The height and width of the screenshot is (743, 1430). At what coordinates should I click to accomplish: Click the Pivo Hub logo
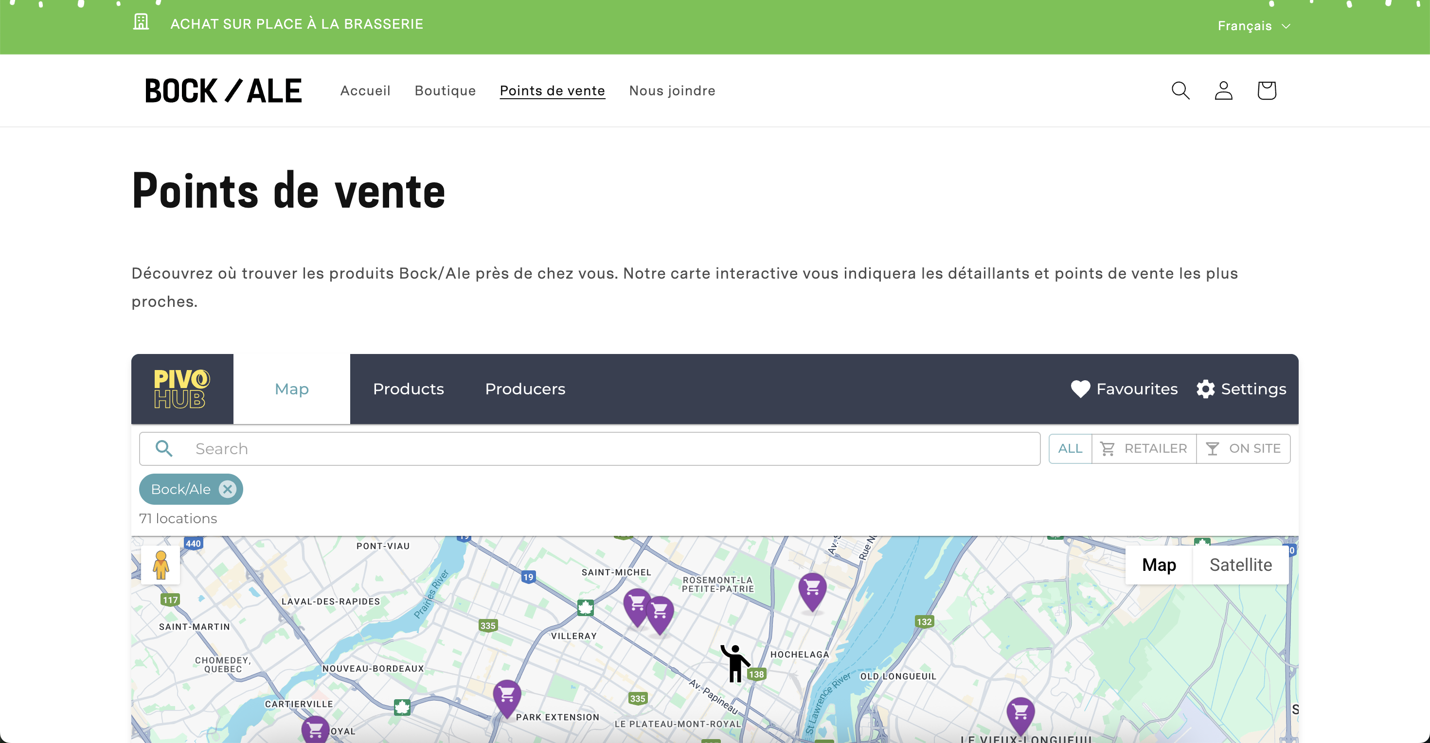181,389
